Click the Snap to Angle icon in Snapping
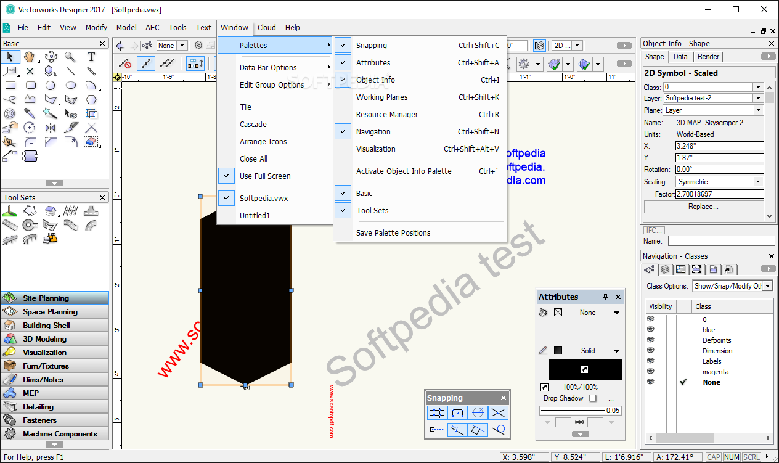Viewport: 779px width, 463px height. (x=477, y=413)
